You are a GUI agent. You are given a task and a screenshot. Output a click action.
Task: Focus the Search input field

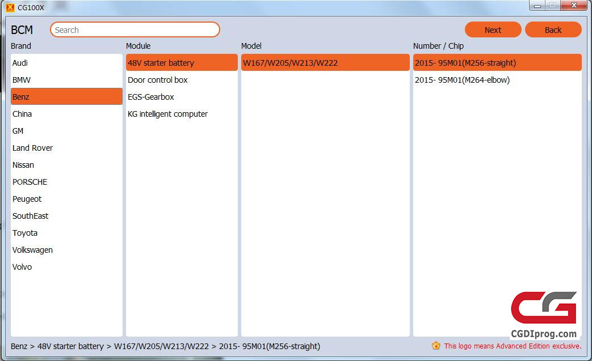(x=135, y=30)
